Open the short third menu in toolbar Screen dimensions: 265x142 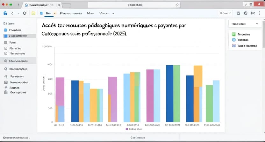90,13
